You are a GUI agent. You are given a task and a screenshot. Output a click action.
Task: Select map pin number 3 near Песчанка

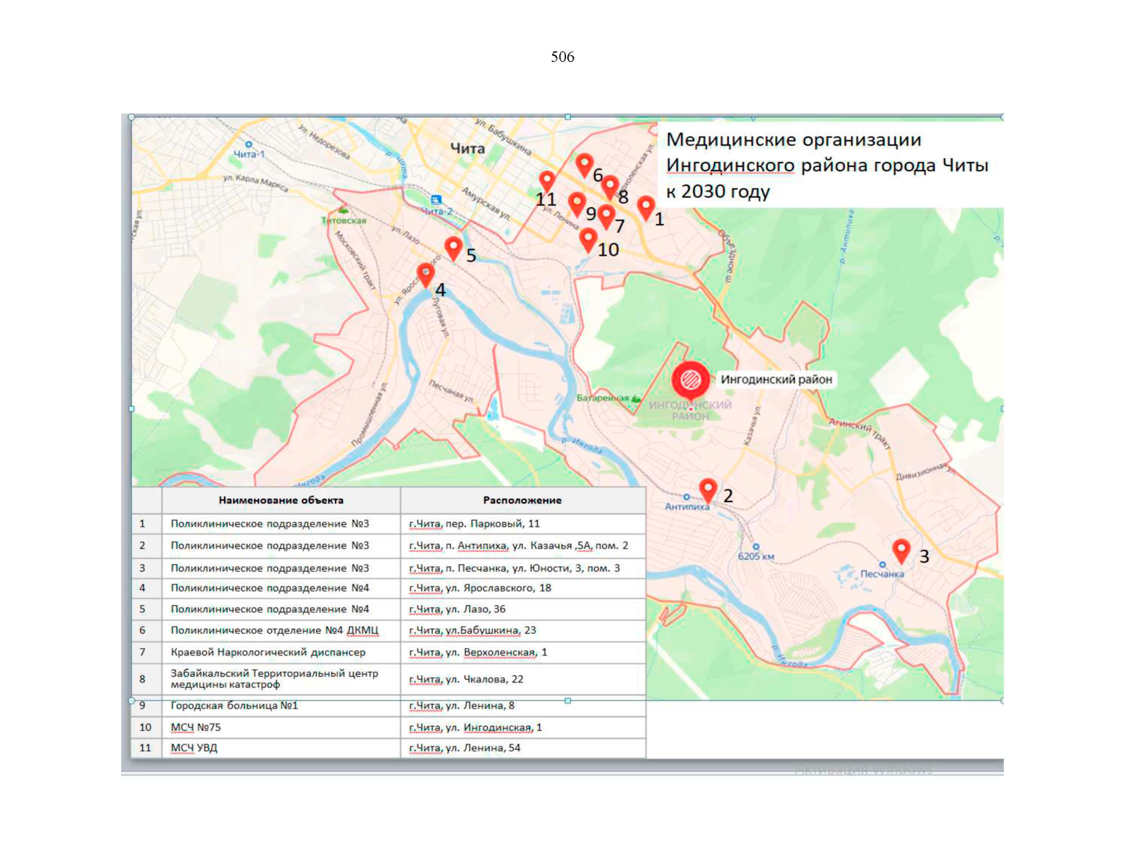tap(900, 550)
